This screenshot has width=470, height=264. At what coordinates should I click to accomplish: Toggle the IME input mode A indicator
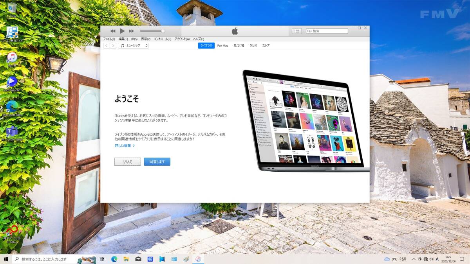437,259
